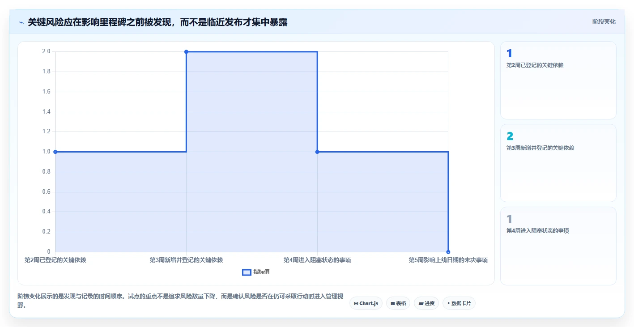Image resolution: width=634 pixels, height=327 pixels.
Task: Click the lightning icon before the title
Action: pyautogui.click(x=21, y=22)
